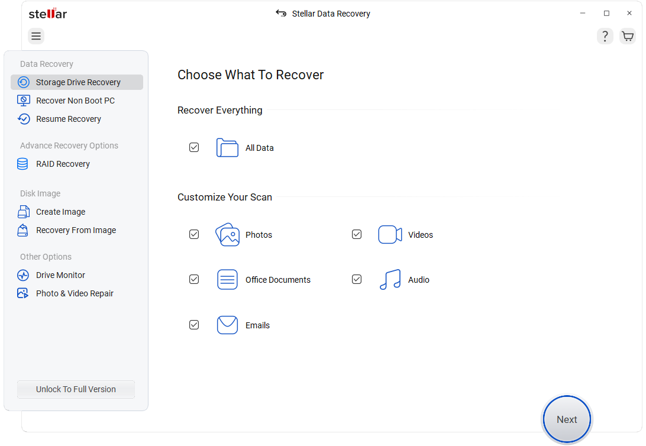Click the All Data label

260,148
